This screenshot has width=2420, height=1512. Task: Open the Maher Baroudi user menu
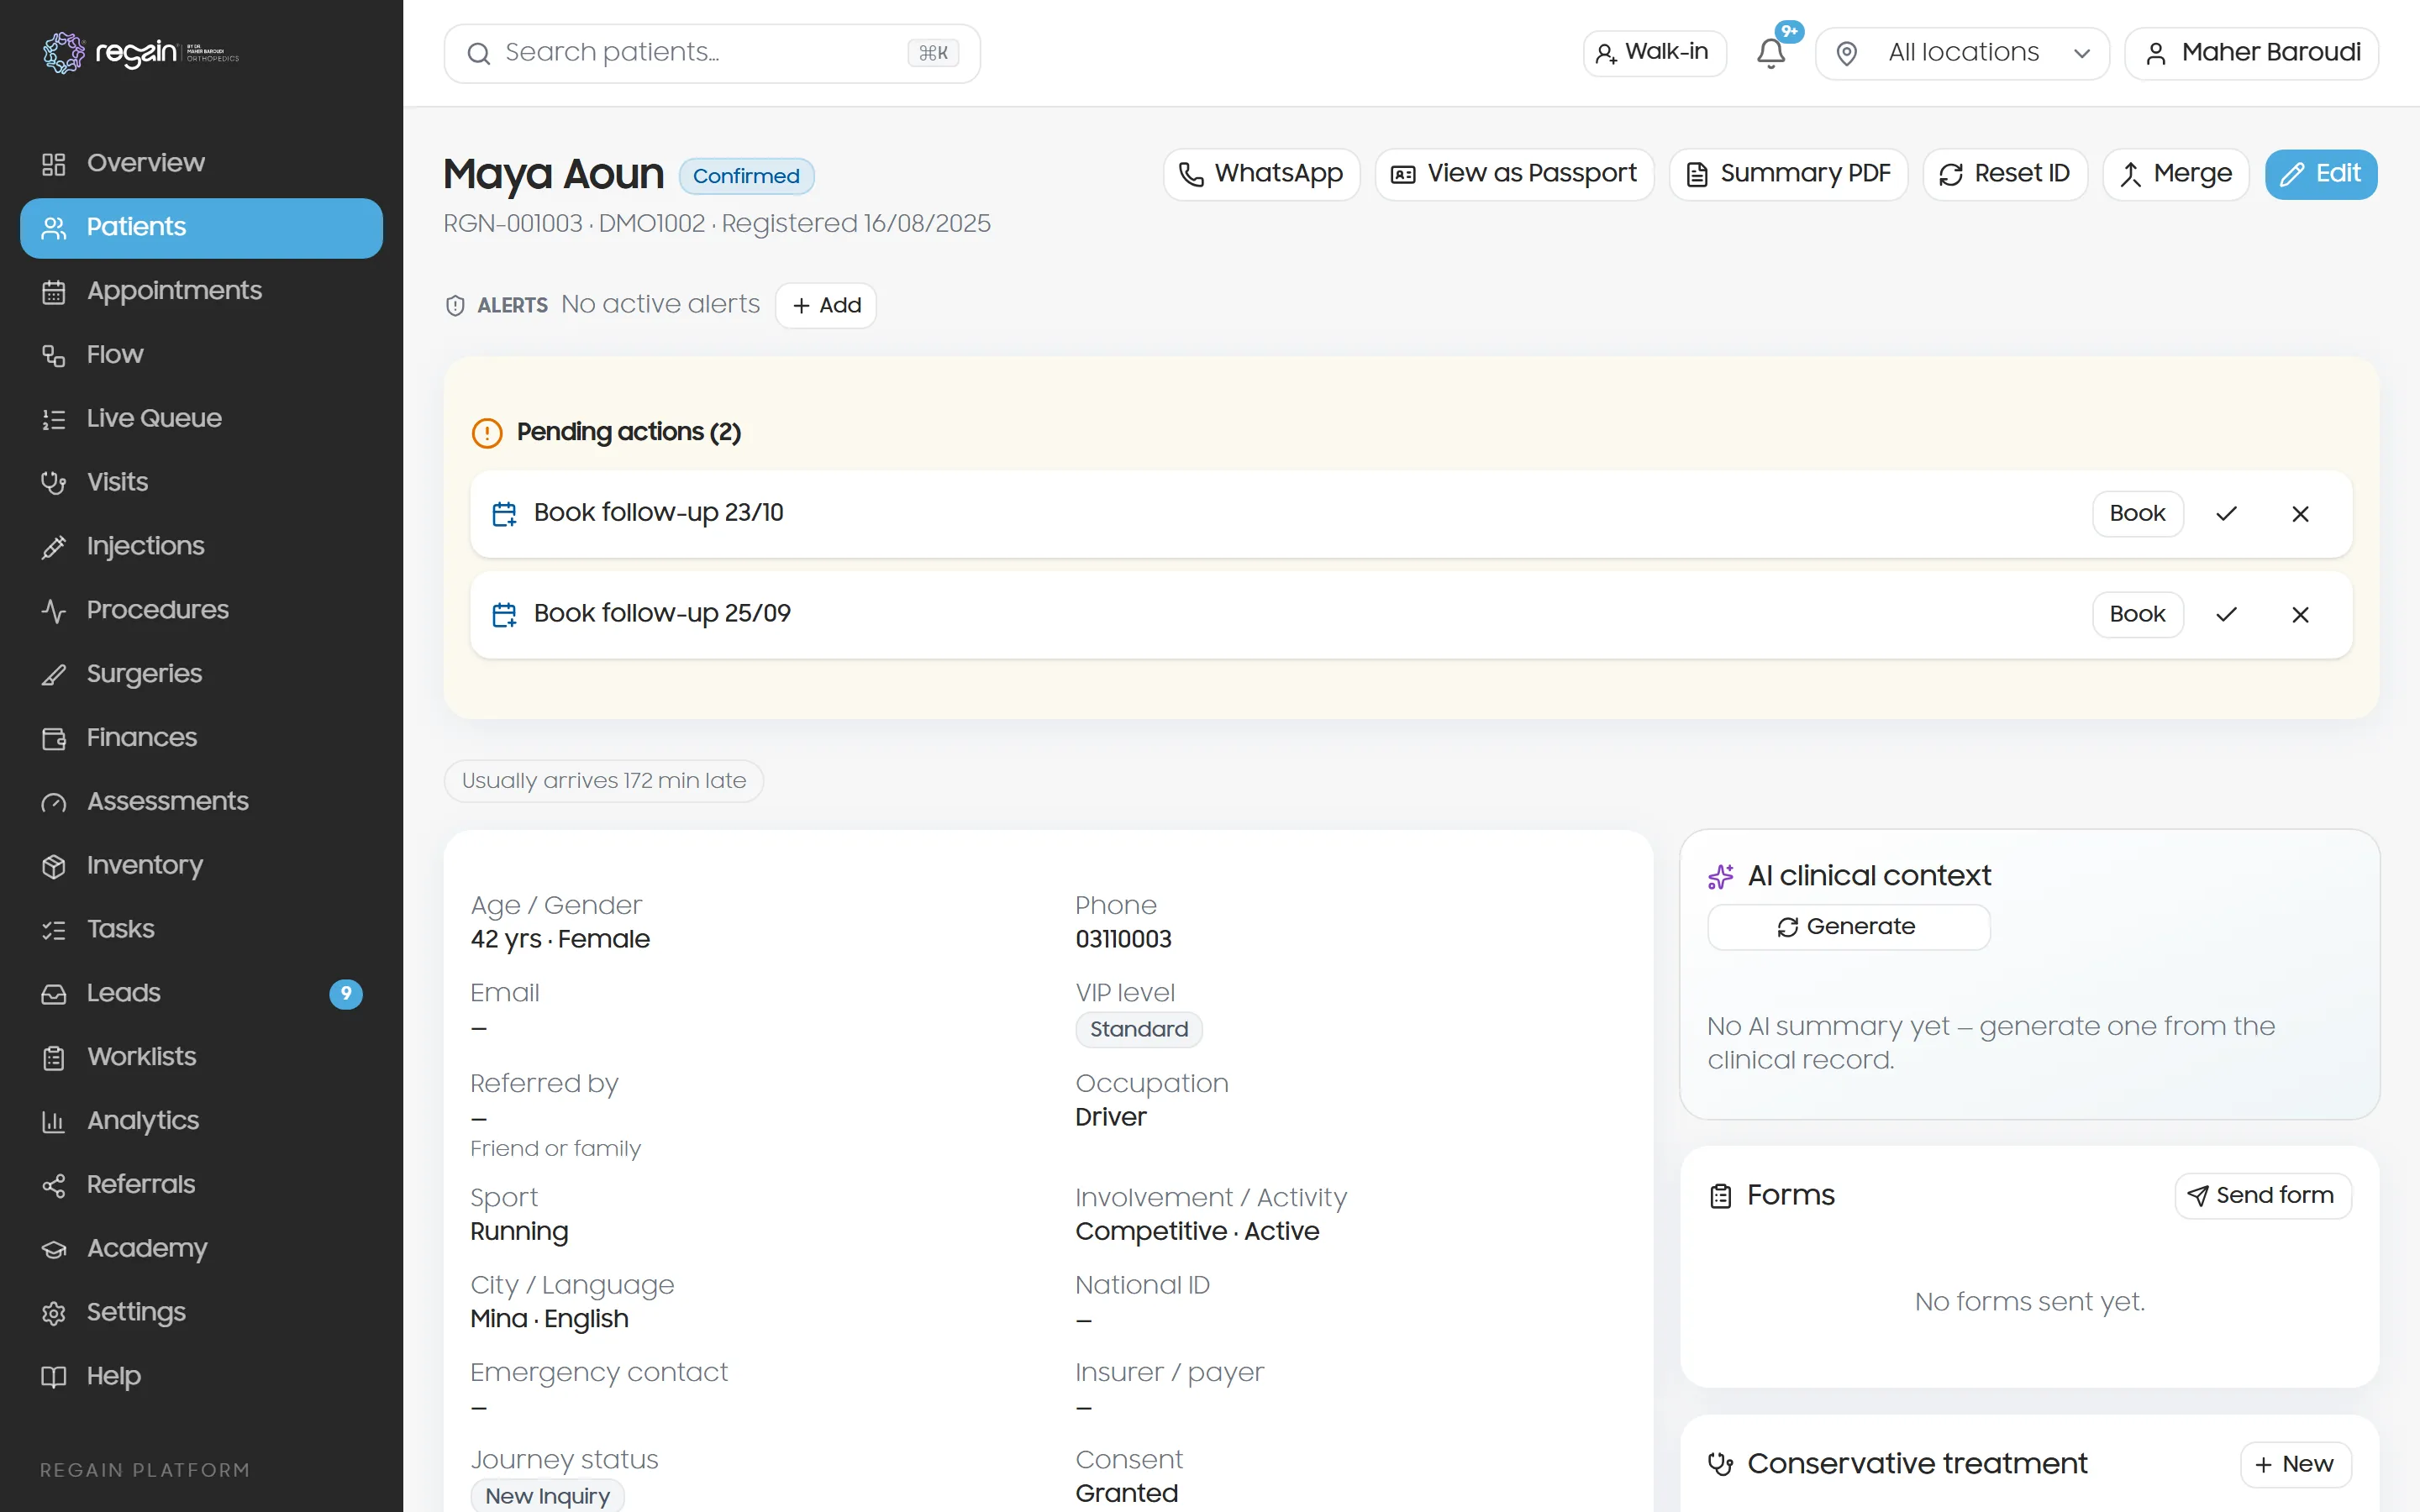[2251, 53]
